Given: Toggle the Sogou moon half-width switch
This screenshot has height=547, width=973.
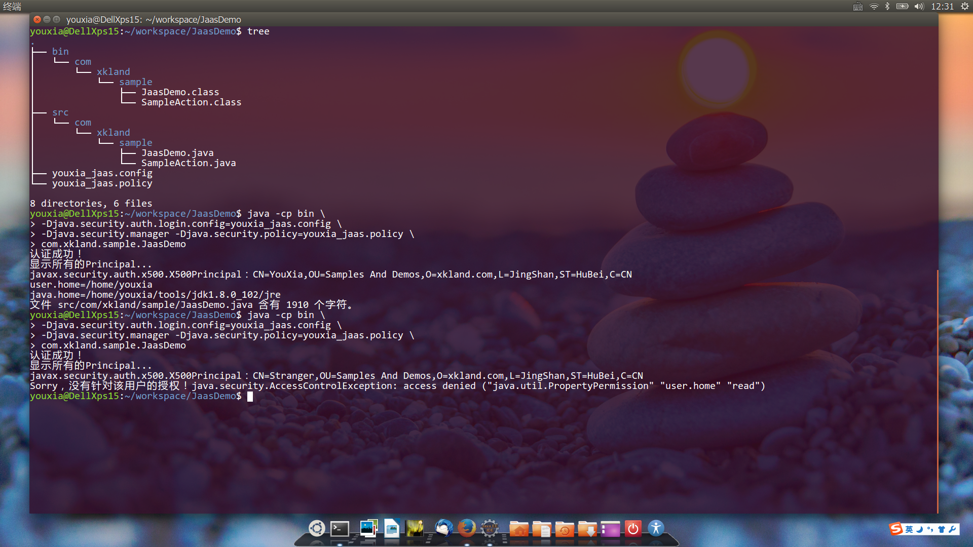Looking at the screenshot, I should pyautogui.click(x=919, y=529).
